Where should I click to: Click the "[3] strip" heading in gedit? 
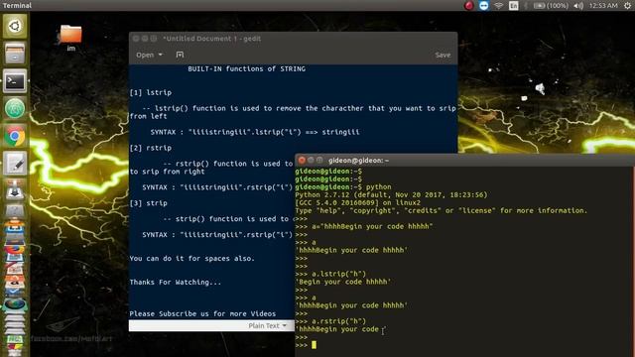click(149, 203)
